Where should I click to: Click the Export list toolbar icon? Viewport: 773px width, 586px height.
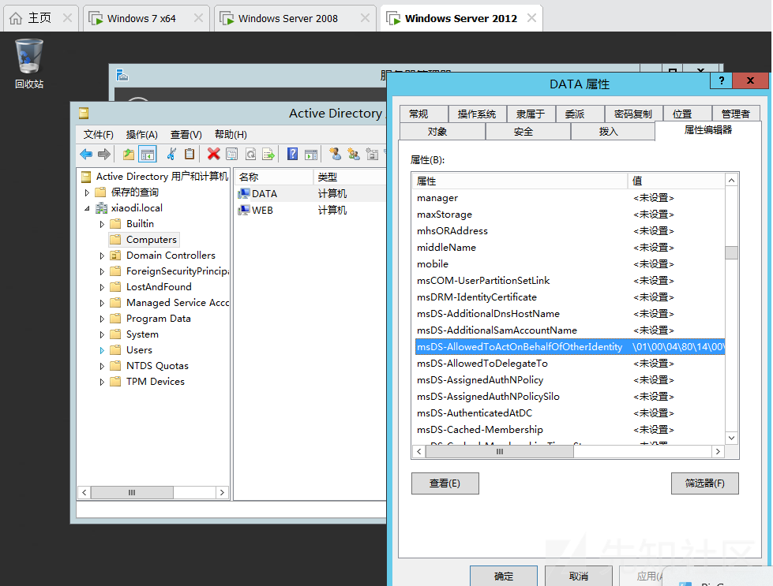click(268, 154)
